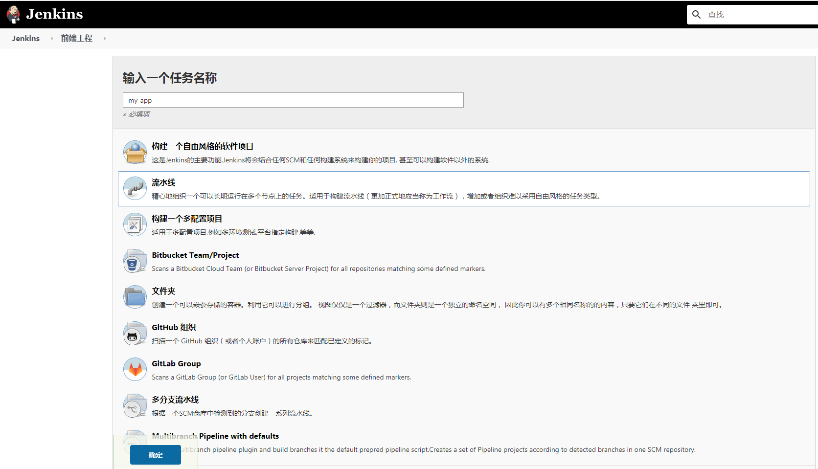The height and width of the screenshot is (469, 818).
Task: Choose Bitbucket Team/Project title
Action: pos(195,255)
